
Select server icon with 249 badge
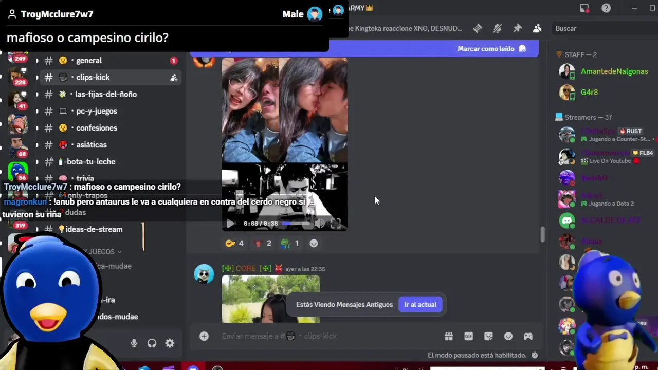[17, 56]
